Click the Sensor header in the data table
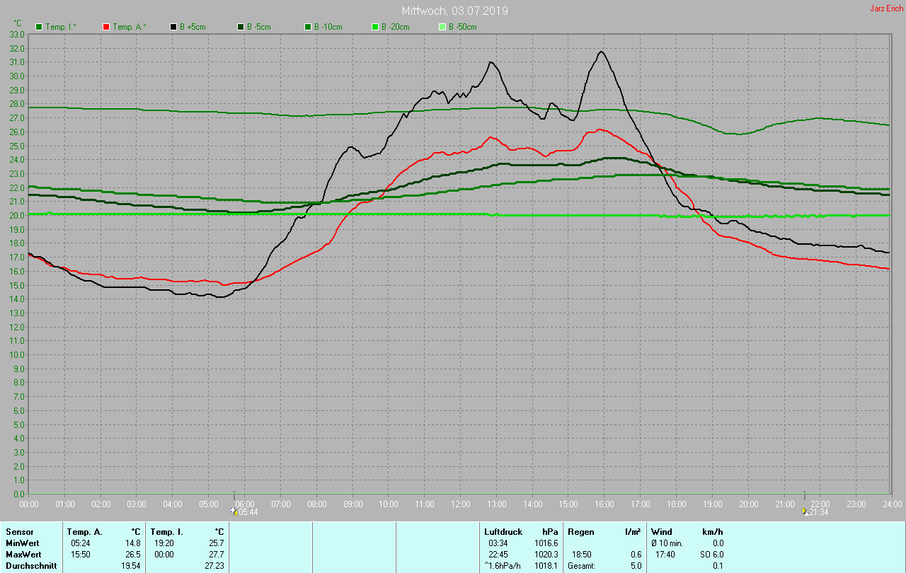This screenshot has width=906, height=573. point(19,531)
